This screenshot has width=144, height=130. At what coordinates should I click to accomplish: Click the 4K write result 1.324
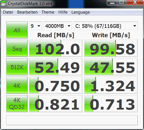[x=111, y=85]
